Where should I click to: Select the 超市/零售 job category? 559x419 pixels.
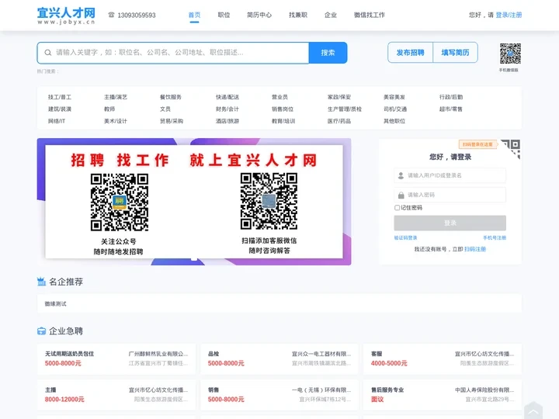pos(451,109)
